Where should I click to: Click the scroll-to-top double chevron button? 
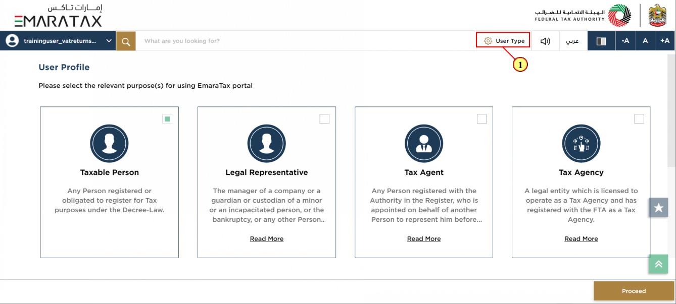click(x=658, y=264)
